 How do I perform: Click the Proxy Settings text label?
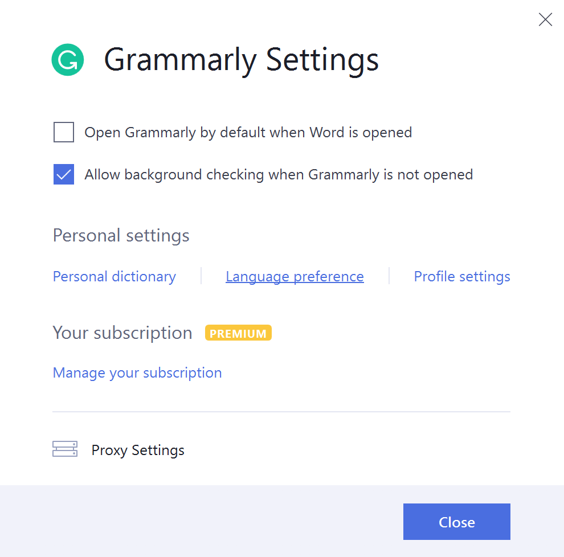coord(138,450)
